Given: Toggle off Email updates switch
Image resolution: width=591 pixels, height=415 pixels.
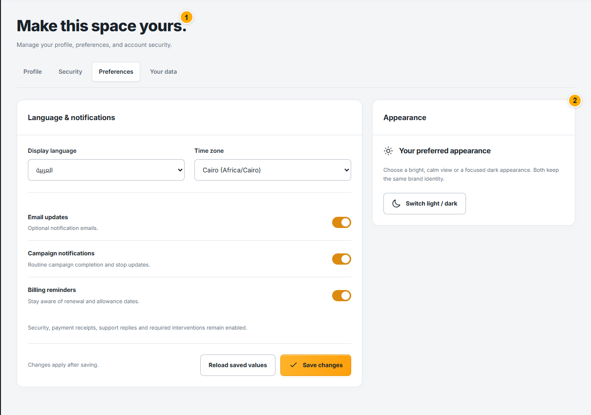Looking at the screenshot, I should click(341, 223).
